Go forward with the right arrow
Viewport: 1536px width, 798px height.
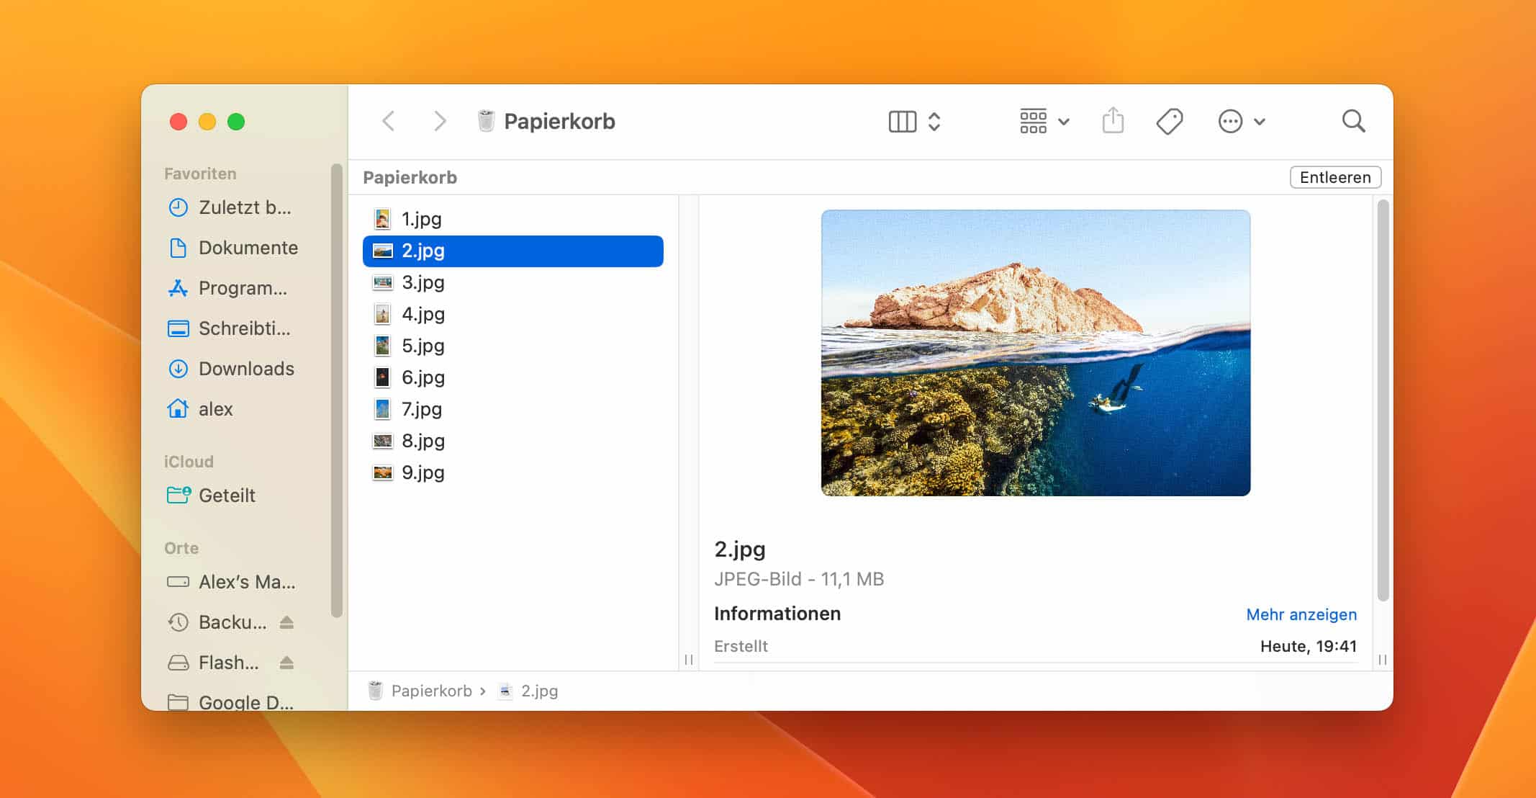440,121
